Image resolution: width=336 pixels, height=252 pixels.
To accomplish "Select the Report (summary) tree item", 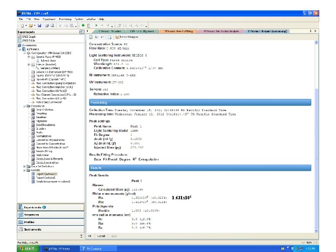I will coord(44,174).
